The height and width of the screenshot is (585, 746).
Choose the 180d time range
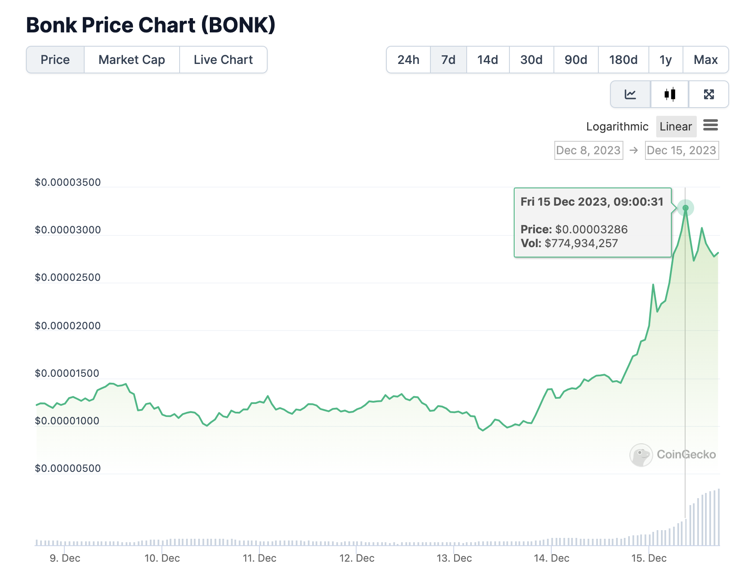click(x=623, y=60)
